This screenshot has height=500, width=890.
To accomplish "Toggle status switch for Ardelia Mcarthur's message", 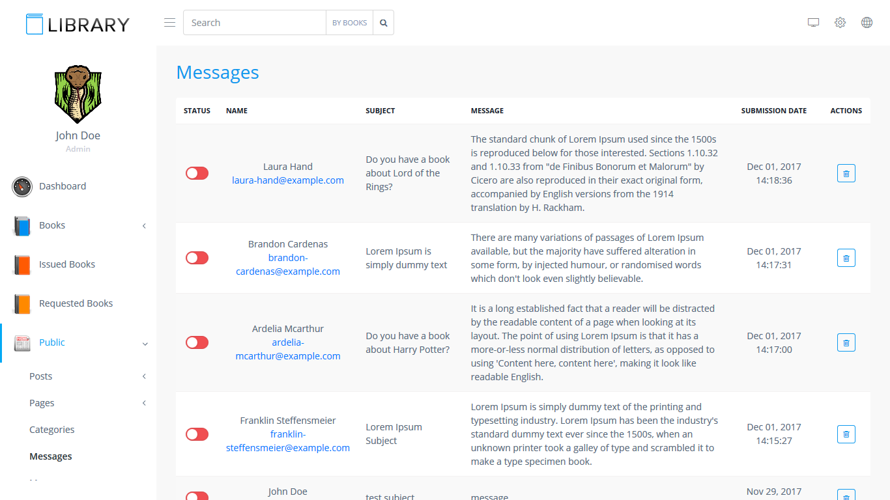I will click(197, 342).
